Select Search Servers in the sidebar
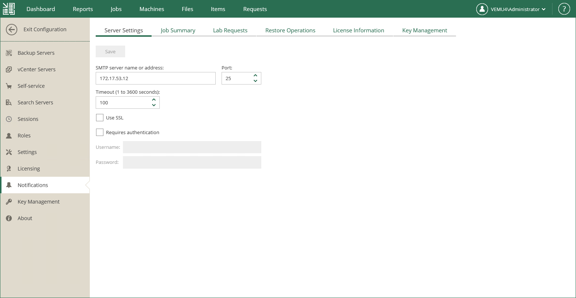 45,103
